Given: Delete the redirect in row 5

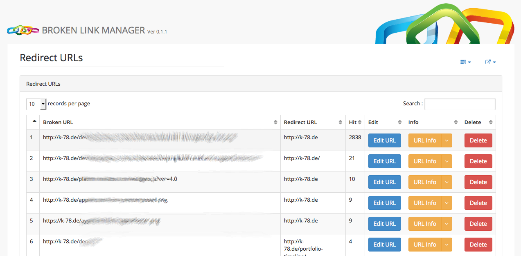Looking at the screenshot, I should tap(478, 224).
